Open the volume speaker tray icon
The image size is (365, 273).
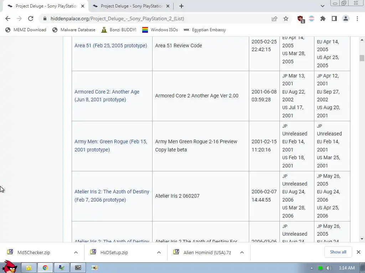click(329, 268)
